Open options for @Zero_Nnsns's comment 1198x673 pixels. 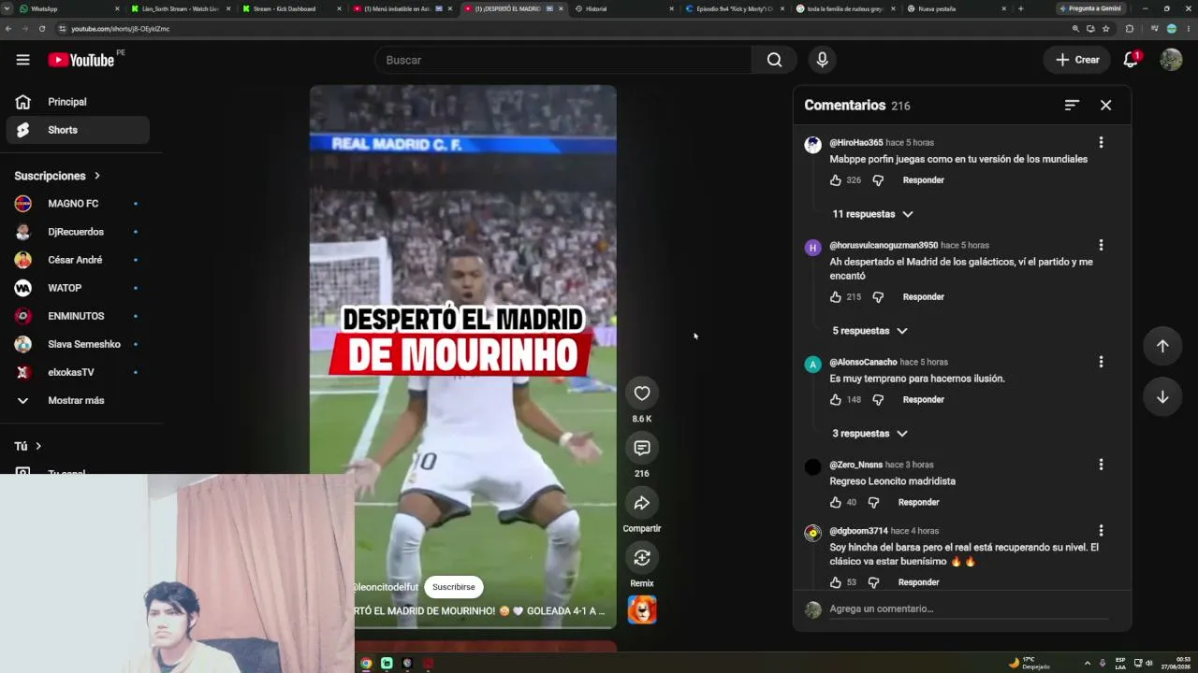1101,465
